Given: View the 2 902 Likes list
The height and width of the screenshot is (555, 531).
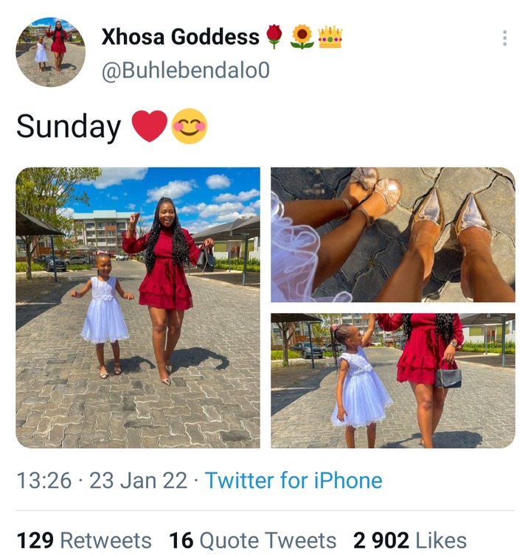Looking at the screenshot, I should (x=410, y=540).
